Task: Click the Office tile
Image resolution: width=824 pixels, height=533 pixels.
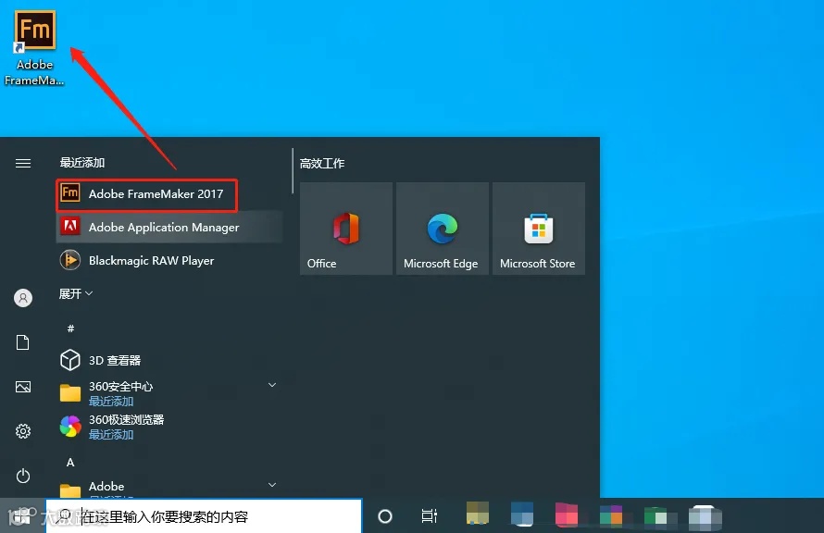Action: (346, 229)
